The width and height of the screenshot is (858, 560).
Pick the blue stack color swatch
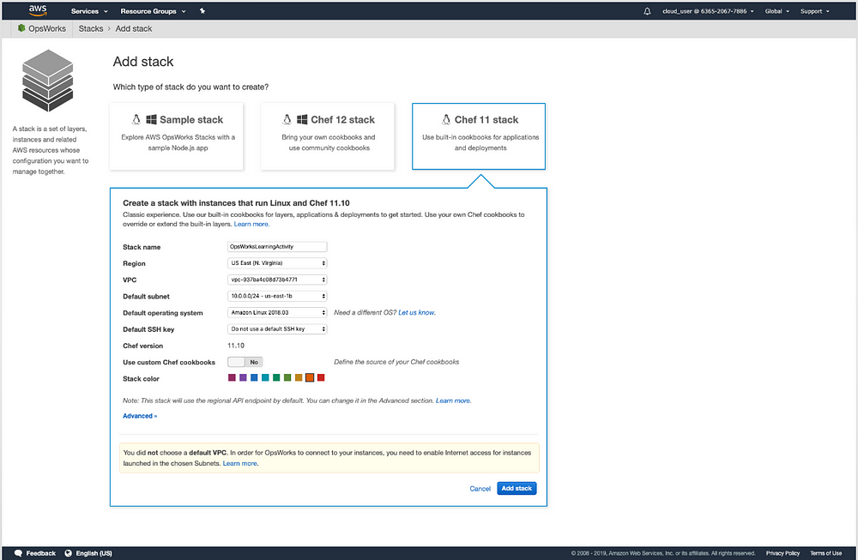pyautogui.click(x=254, y=377)
